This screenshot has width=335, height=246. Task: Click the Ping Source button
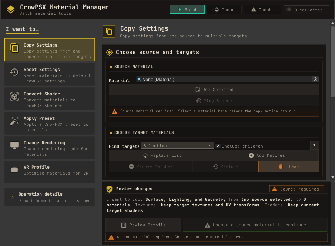214,101
